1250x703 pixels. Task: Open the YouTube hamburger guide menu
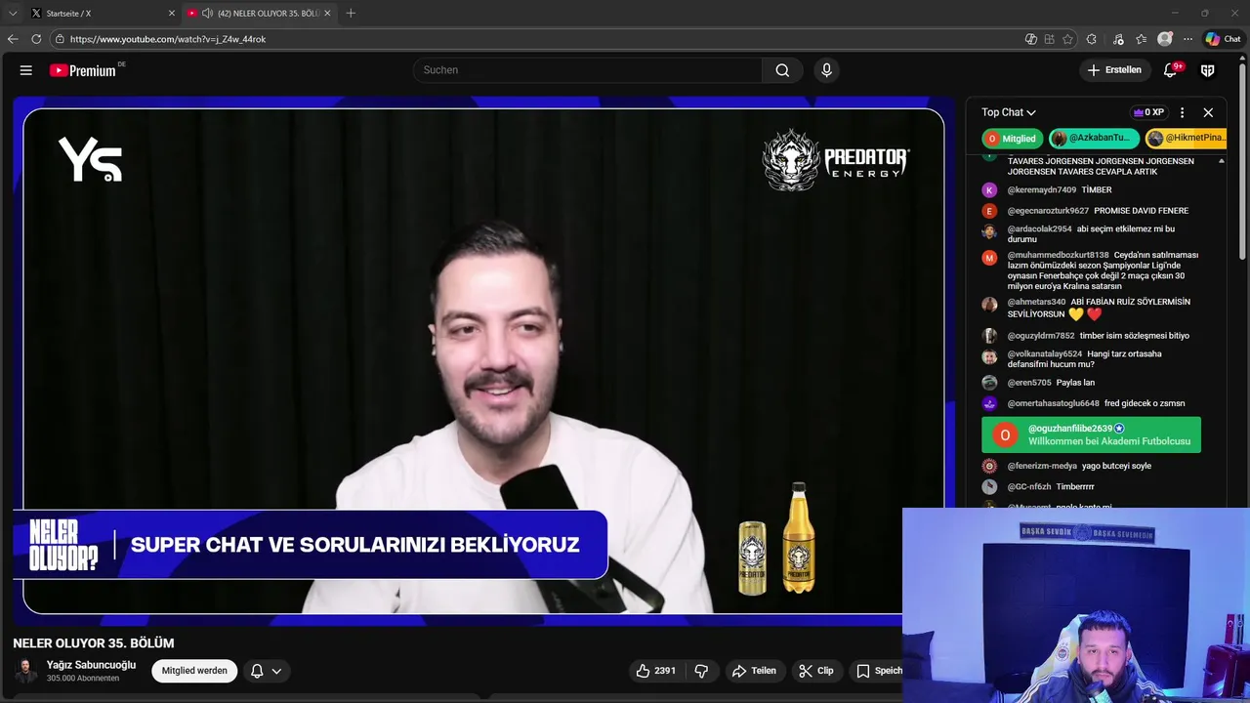[x=26, y=70]
